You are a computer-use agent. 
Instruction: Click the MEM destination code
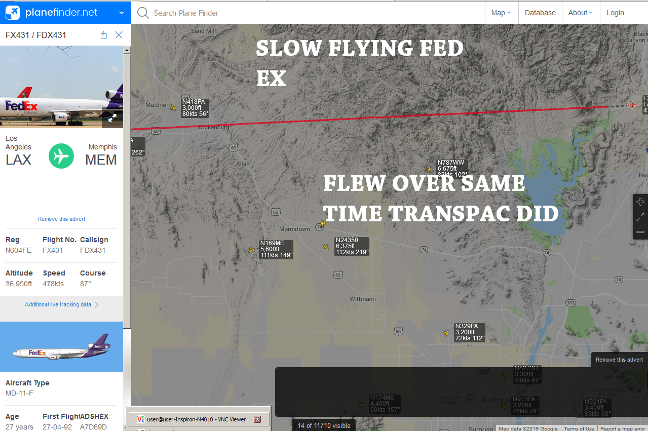pos(101,160)
